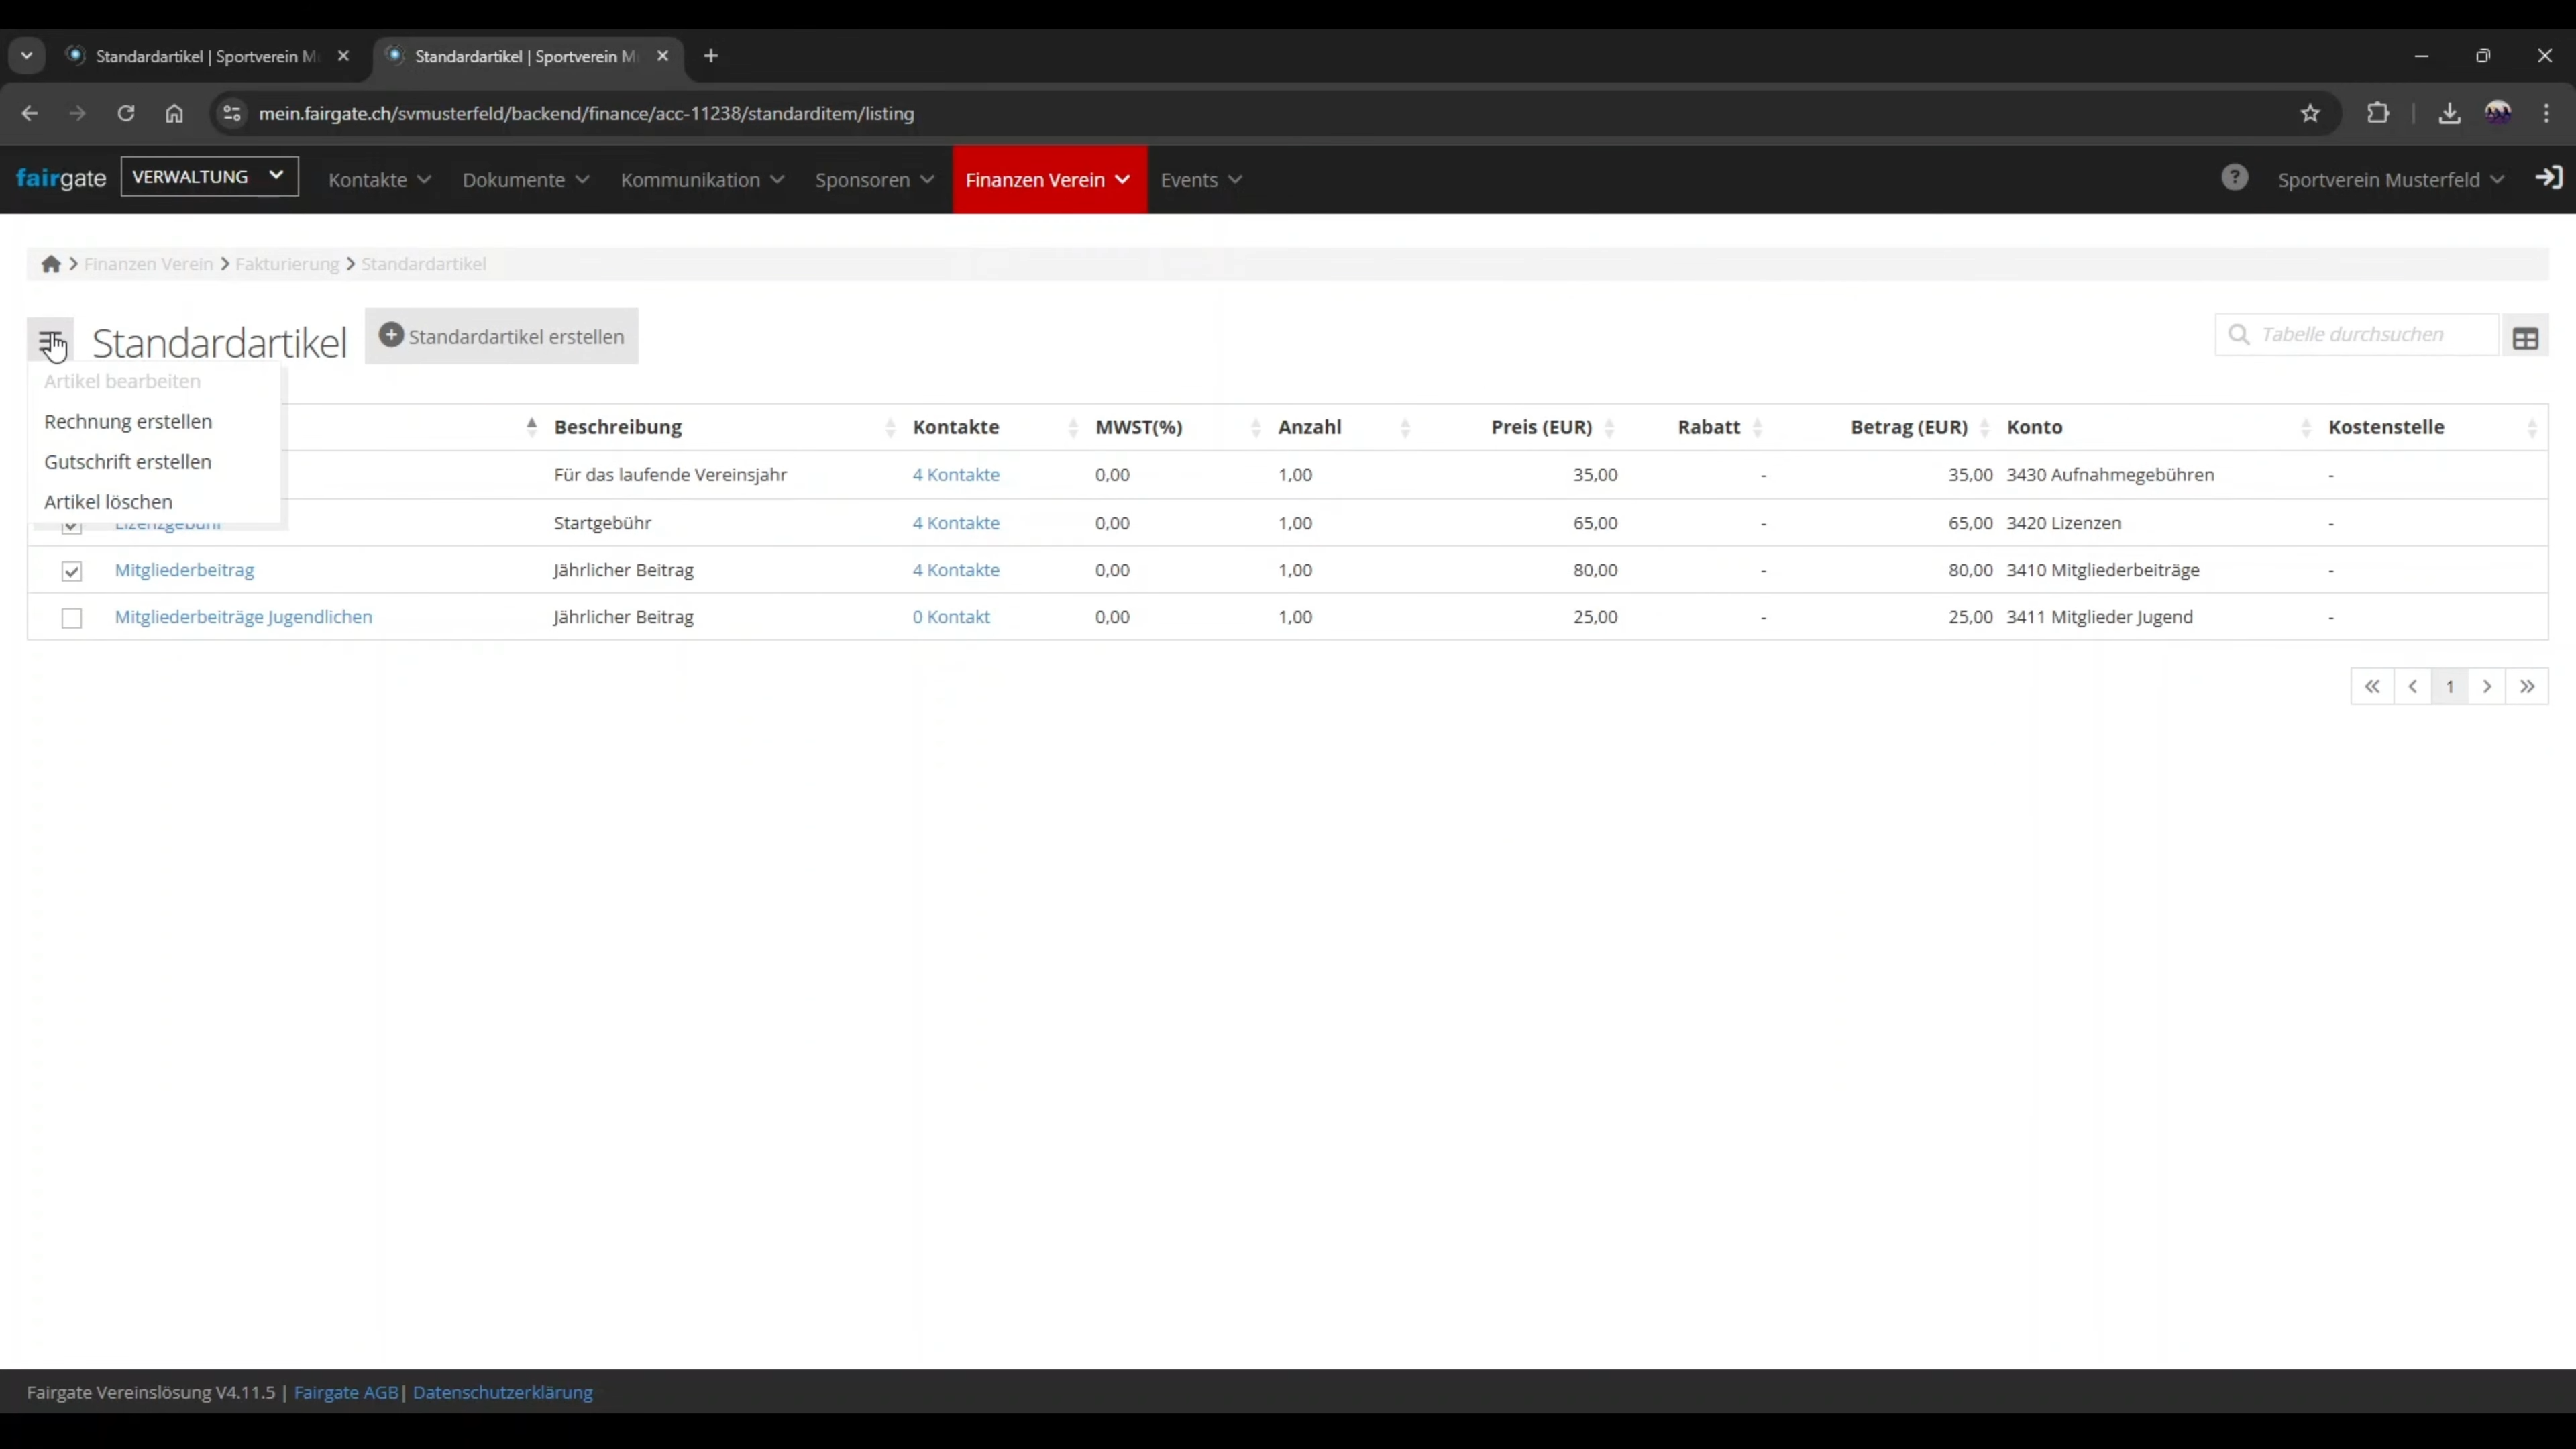Open browser profile avatar
Screen dimensions: 2576x1449
(x=2498, y=113)
